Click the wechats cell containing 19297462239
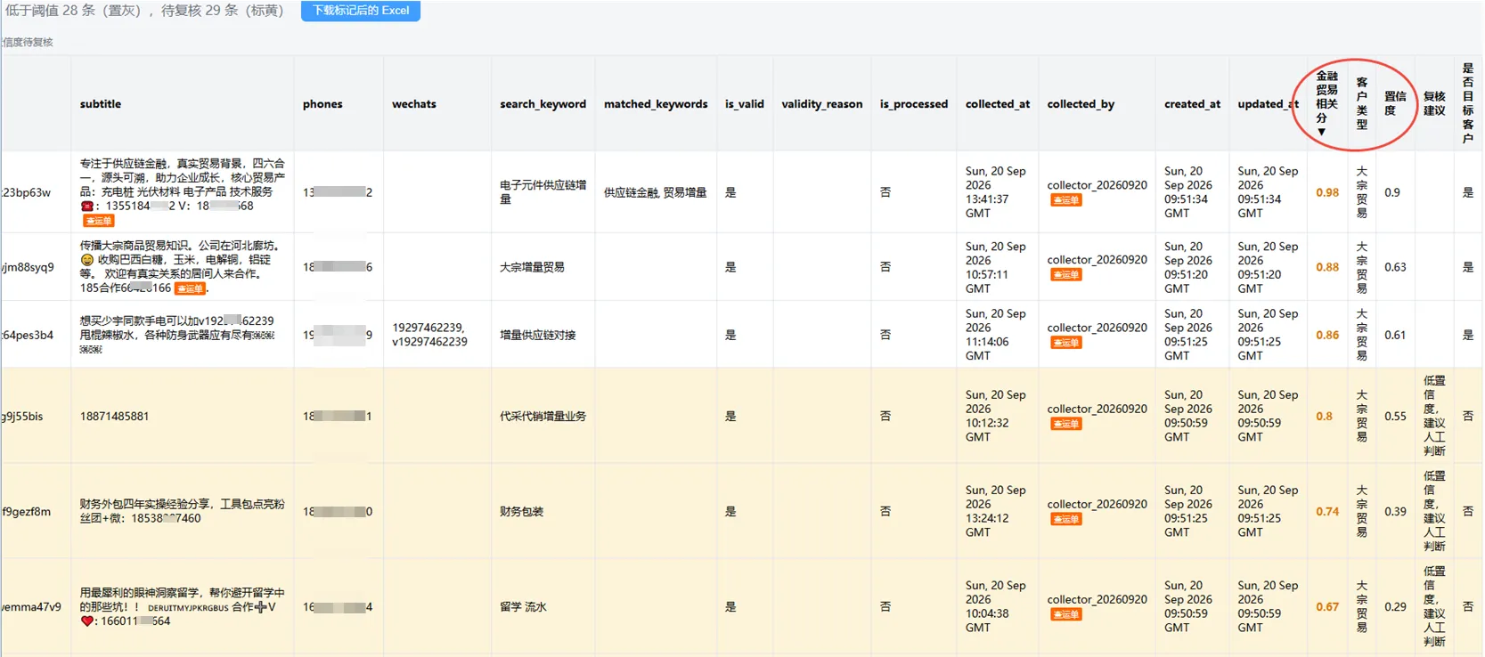Image resolution: width=1485 pixels, height=657 pixels. click(x=429, y=335)
